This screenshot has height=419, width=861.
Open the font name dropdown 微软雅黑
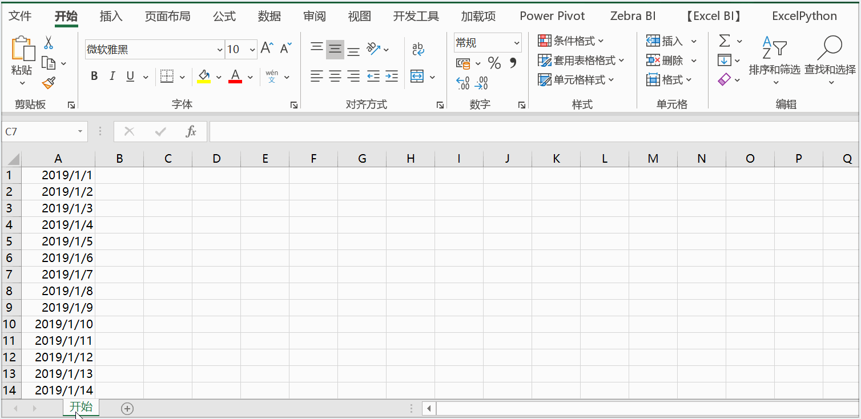click(220, 50)
